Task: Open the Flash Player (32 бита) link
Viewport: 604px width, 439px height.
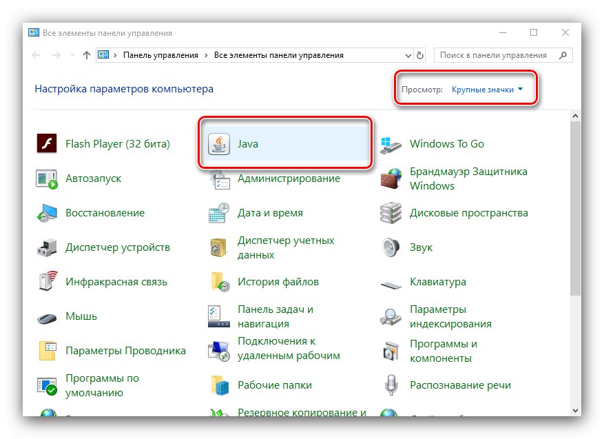Action: (x=118, y=144)
